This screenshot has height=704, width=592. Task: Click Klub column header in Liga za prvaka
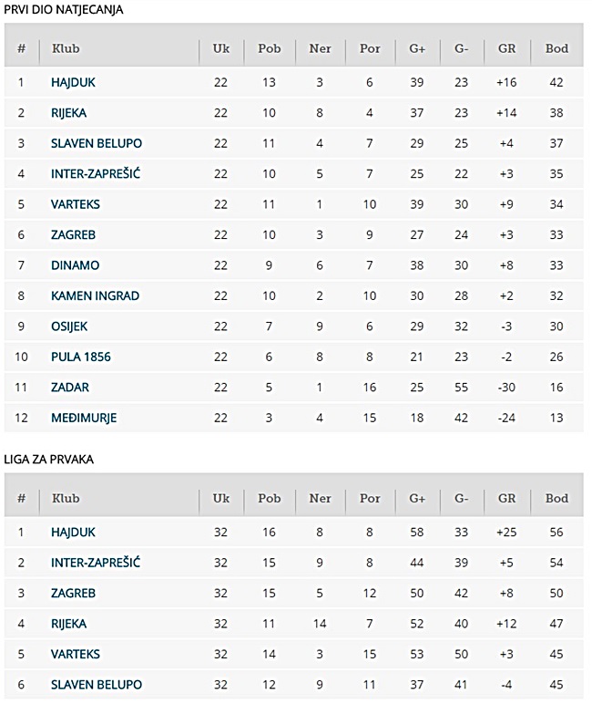click(66, 499)
